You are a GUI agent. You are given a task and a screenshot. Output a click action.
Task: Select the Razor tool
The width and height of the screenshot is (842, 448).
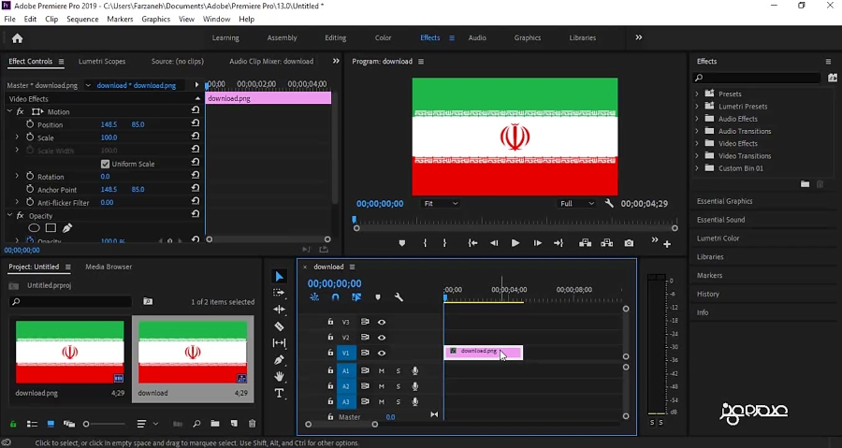click(279, 326)
